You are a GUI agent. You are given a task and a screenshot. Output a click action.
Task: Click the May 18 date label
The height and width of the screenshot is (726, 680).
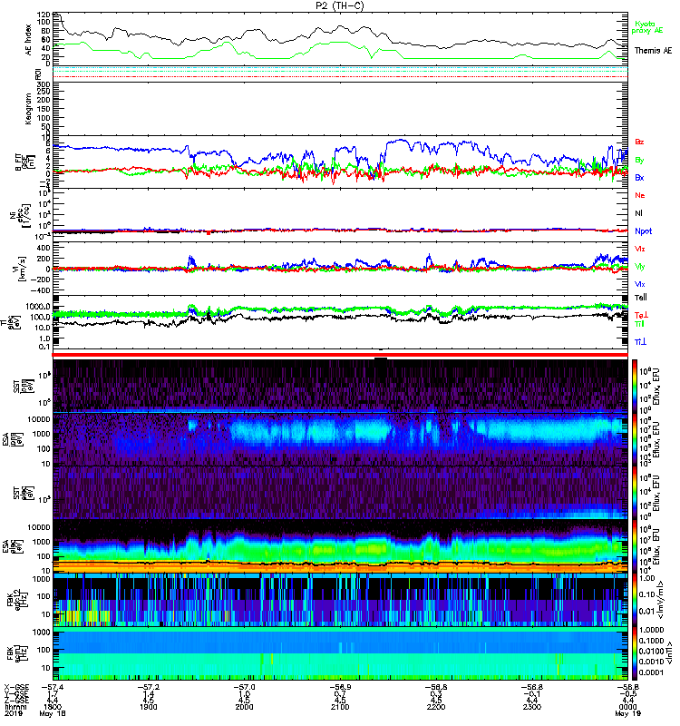[53, 714]
